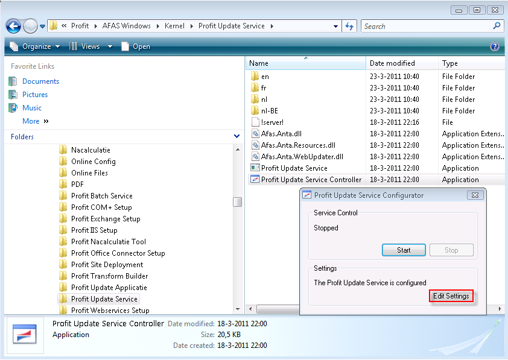Select the fr folder icon
This screenshot has width=508, height=360.
click(x=255, y=87)
